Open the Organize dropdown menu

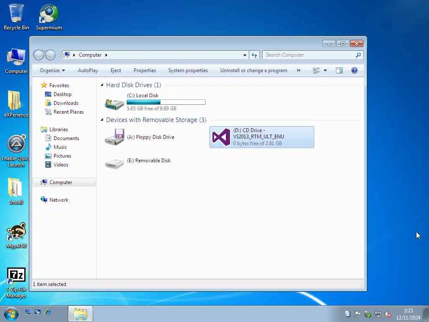[52, 70]
